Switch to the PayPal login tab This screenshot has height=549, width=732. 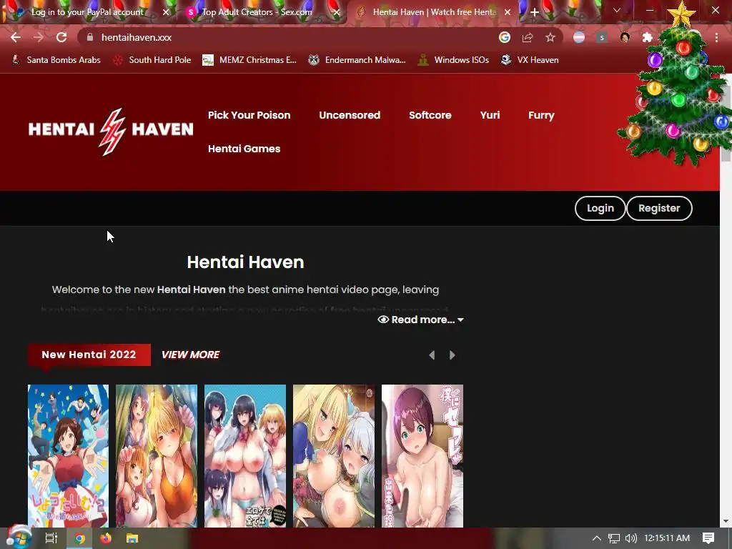88,12
